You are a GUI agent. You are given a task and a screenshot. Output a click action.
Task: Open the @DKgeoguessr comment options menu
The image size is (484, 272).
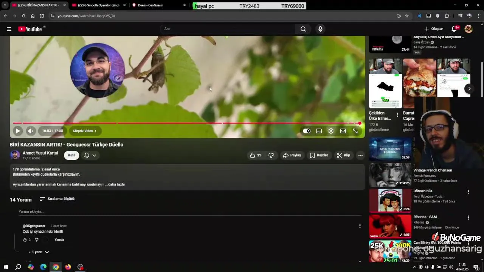pos(360,226)
